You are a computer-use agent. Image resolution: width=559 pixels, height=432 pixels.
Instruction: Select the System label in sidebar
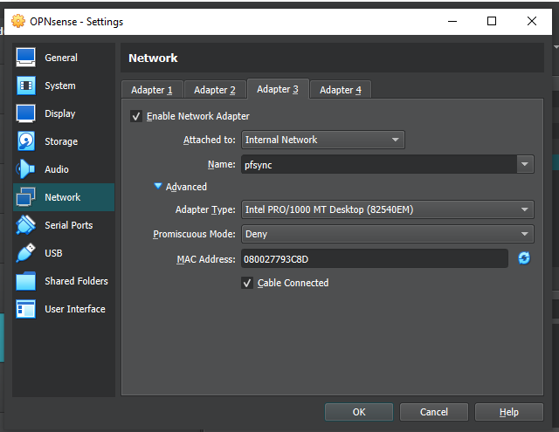coord(60,86)
